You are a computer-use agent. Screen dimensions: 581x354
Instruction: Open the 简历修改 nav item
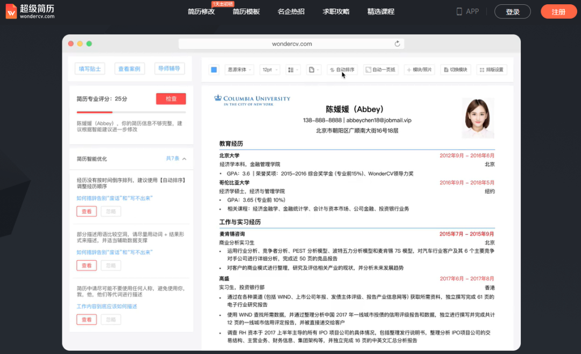point(201,11)
